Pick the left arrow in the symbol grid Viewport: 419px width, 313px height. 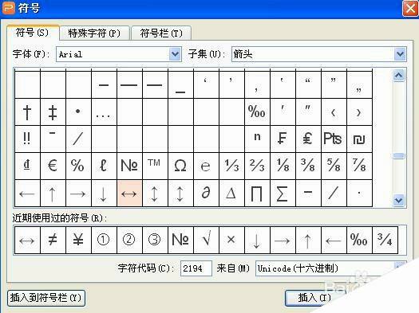(x=27, y=193)
